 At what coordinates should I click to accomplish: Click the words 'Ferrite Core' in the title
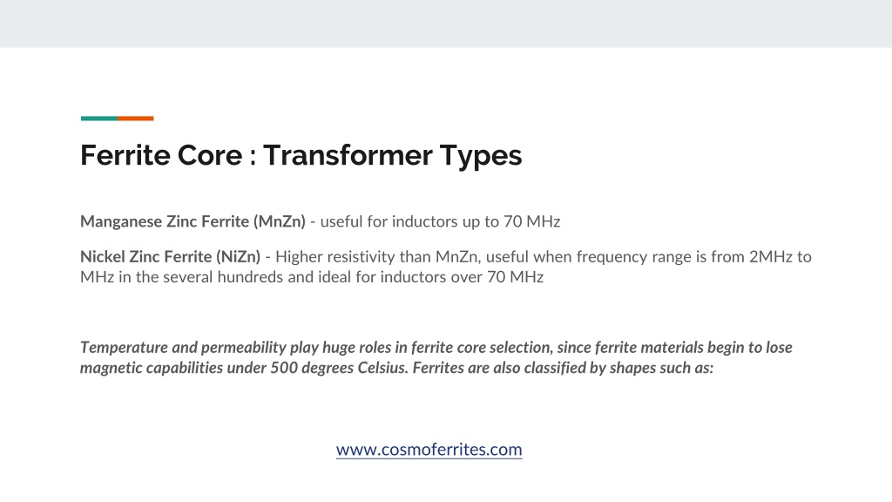point(161,155)
